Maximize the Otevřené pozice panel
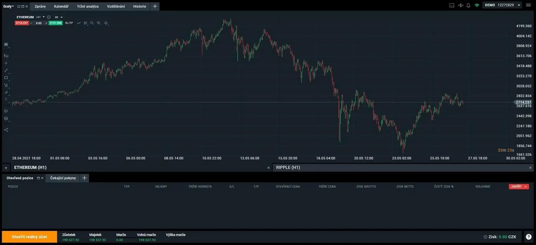536x245 pixels. point(38,178)
